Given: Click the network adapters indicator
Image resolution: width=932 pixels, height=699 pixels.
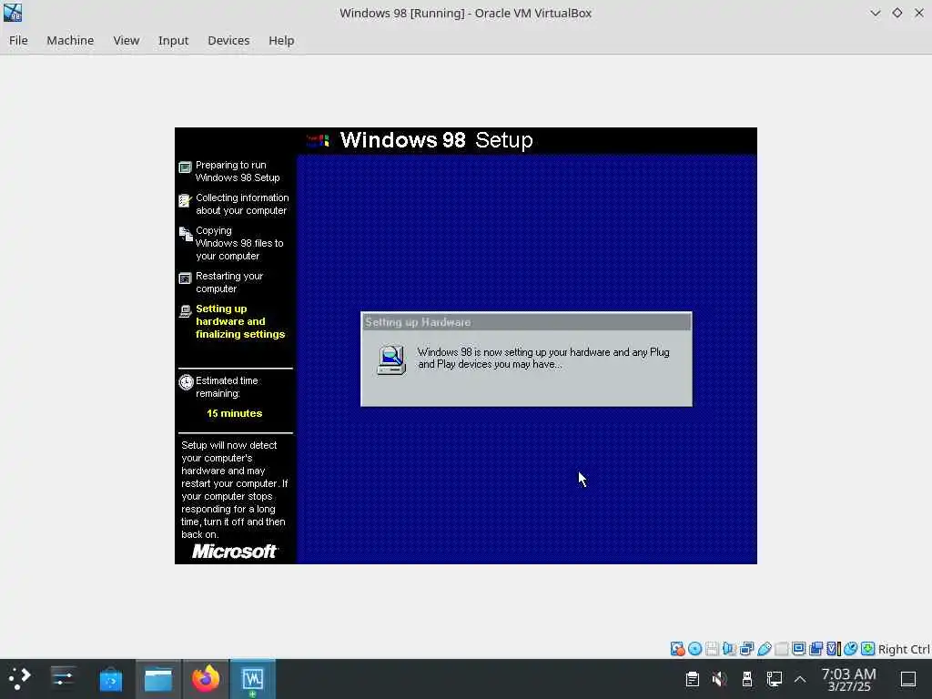Looking at the screenshot, I should click(746, 648).
